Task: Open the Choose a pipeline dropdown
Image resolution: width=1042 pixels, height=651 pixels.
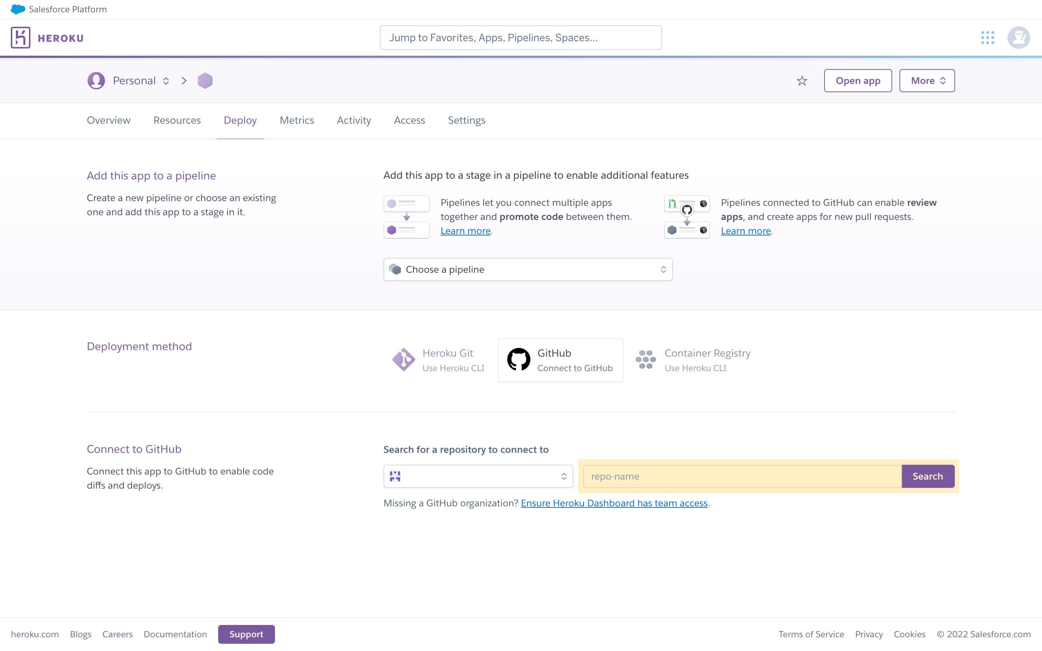Action: (x=528, y=269)
